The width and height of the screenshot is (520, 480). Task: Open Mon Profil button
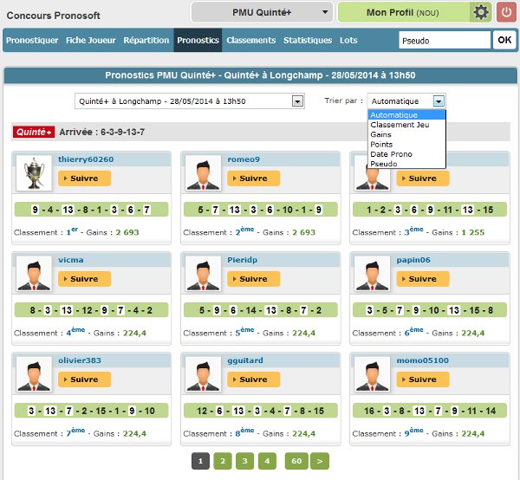tap(403, 12)
